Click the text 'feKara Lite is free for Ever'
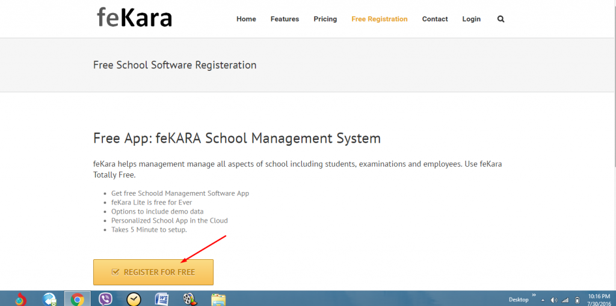 tap(152, 203)
